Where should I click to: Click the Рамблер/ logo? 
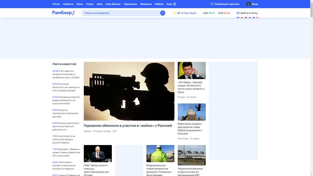63,13
